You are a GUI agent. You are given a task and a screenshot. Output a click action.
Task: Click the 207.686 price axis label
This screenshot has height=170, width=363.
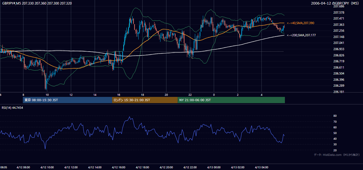pos(339,6)
